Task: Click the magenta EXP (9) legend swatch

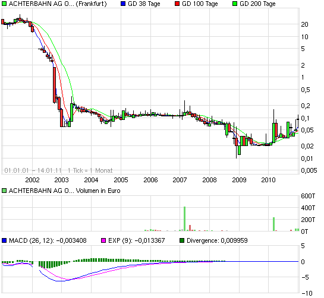Action: coord(103,240)
